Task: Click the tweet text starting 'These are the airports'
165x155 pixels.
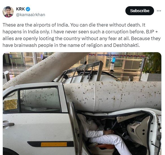Action: pos(82,35)
